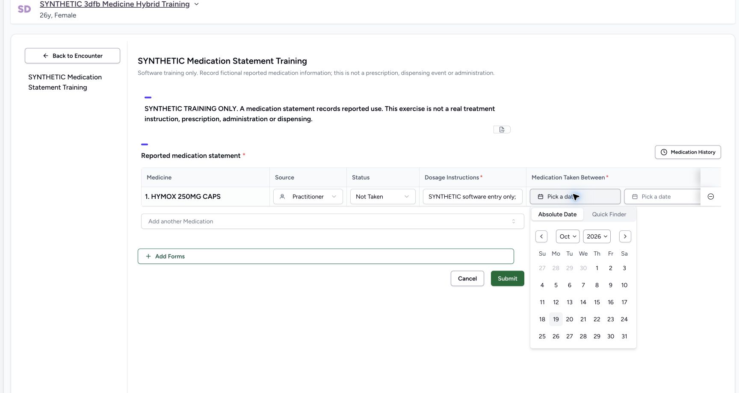The height and width of the screenshot is (393, 739).
Task: Open the Source Practitioner dropdown
Action: click(x=308, y=197)
